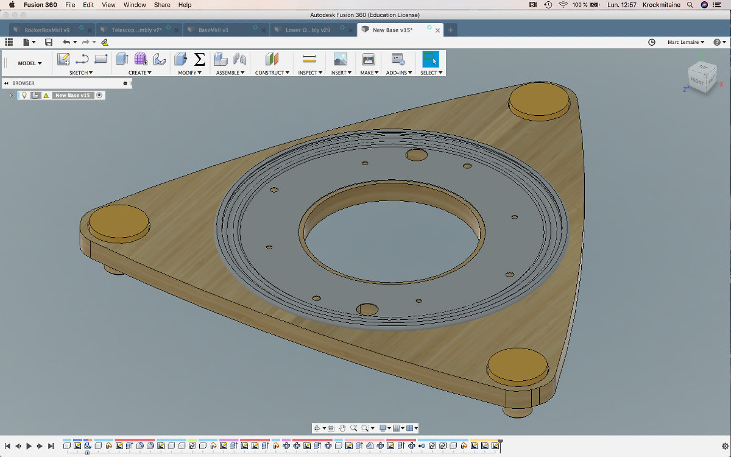Viewport: 731px width, 457px height.
Task: Undo the last action
Action: tap(66, 42)
